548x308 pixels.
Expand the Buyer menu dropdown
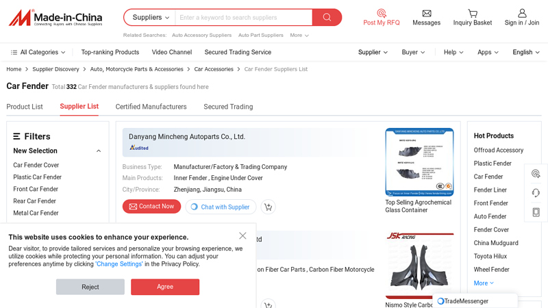click(x=413, y=52)
